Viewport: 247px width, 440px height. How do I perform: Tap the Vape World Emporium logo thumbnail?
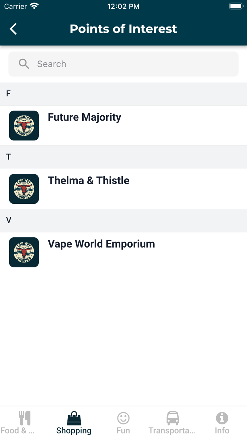pos(24,252)
